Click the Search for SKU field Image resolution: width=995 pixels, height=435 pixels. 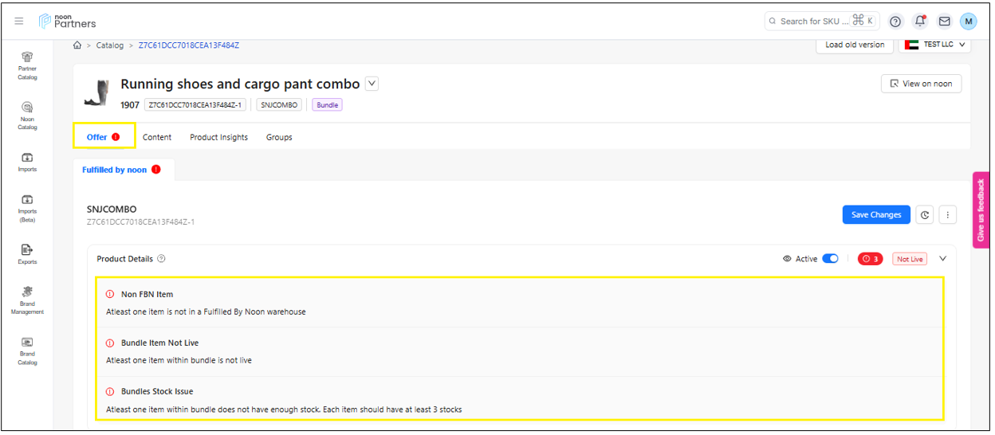(x=813, y=22)
